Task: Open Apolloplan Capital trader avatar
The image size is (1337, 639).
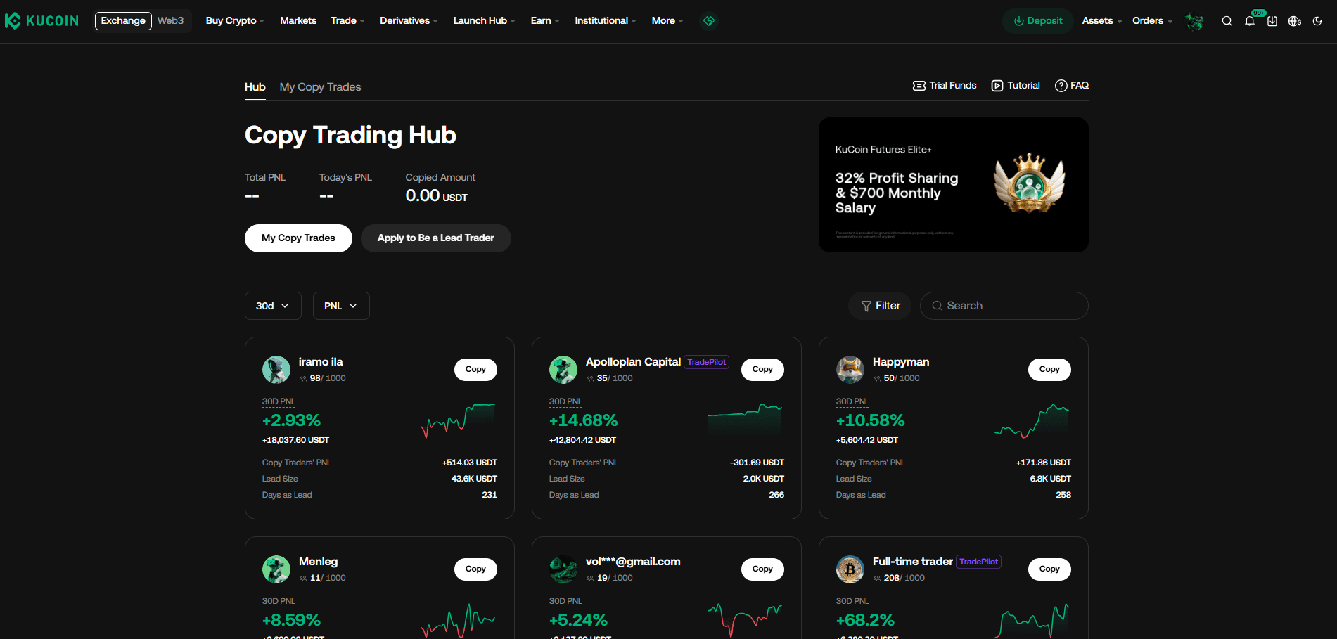Action: [x=563, y=370]
